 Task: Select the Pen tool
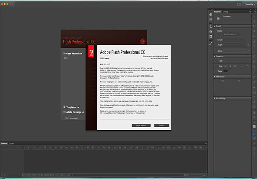(254, 42)
